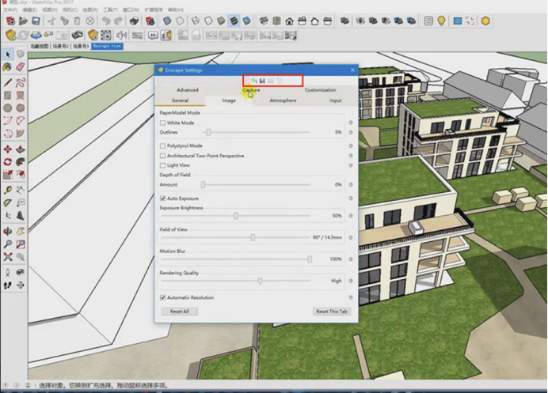548x393 pixels.
Task: Select the Enscape view scene tab
Action: click(x=107, y=46)
